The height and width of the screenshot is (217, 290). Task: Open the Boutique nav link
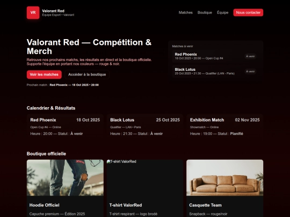(205, 12)
